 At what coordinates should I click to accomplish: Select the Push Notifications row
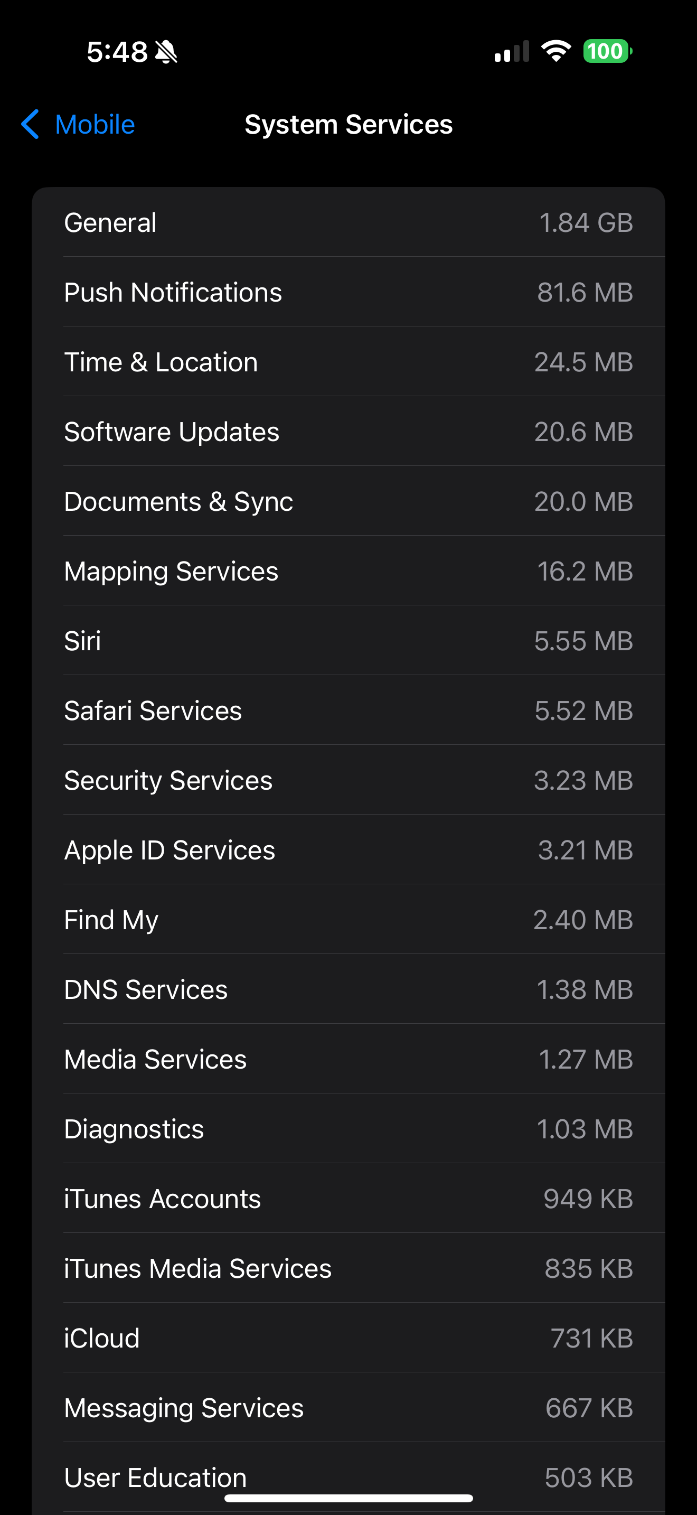[348, 292]
